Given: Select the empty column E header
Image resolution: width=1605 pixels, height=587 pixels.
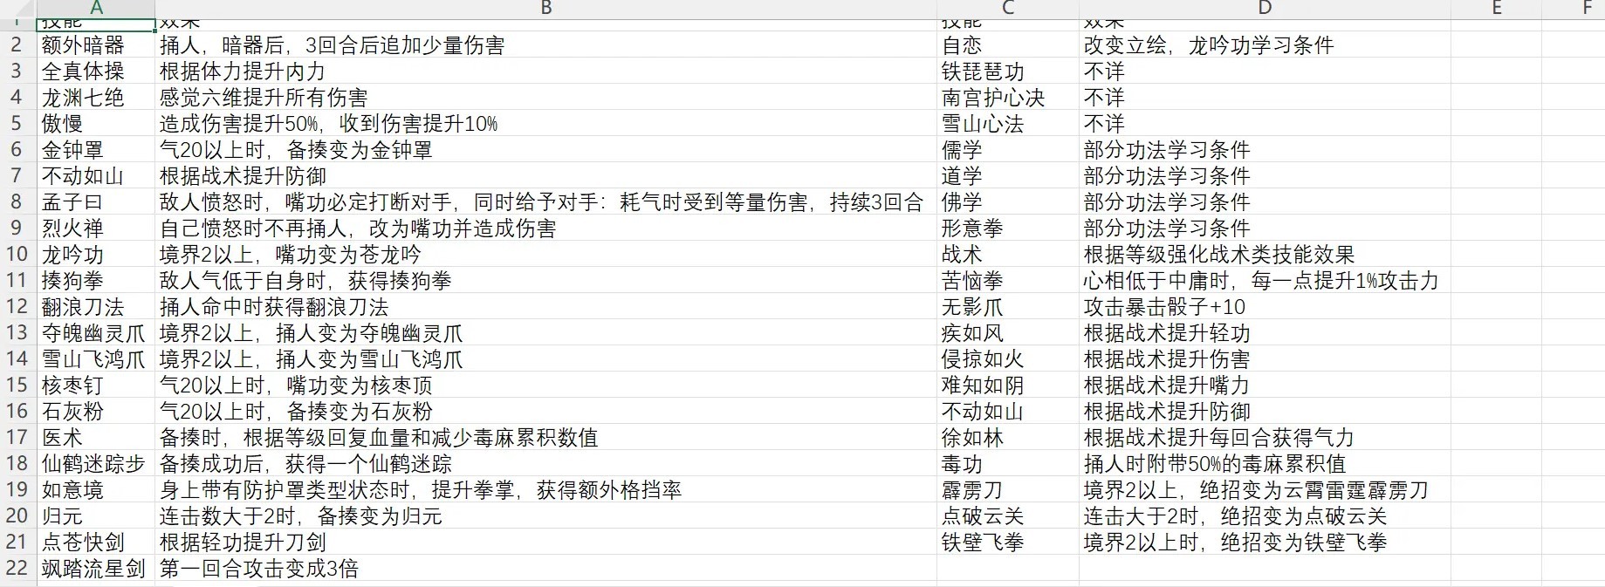Looking at the screenshot, I should [x=1495, y=8].
